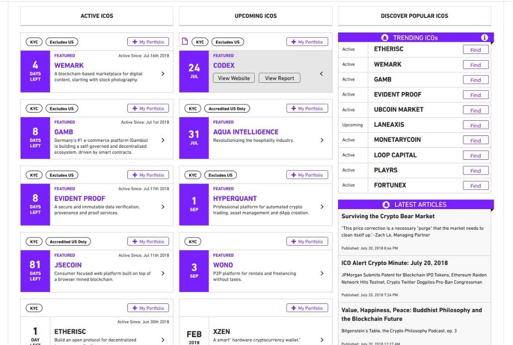Add WEMARK to My Portfolio

[x=148, y=42]
